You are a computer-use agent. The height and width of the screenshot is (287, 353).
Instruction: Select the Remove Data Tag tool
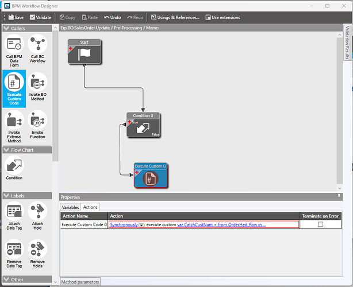14,254
